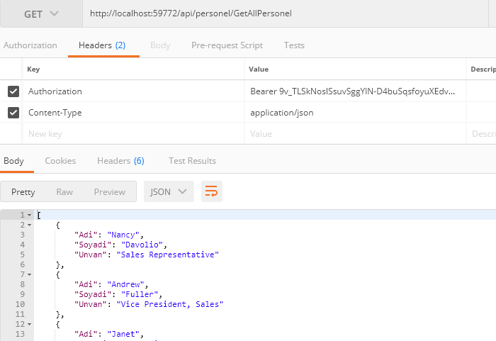Collapse the object at line 7
The image size is (496, 341).
(30, 274)
